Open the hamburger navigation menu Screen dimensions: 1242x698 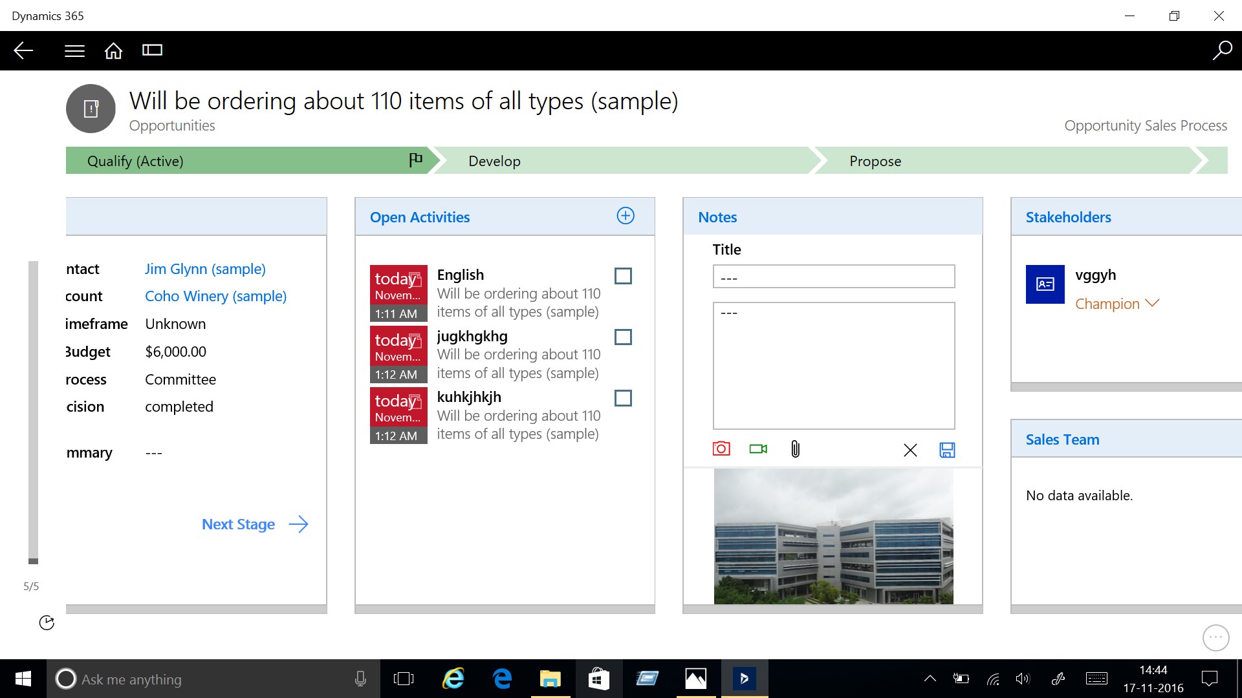[74, 50]
